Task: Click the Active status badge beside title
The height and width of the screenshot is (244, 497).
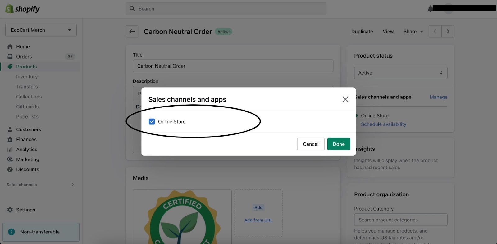Action: (223, 32)
